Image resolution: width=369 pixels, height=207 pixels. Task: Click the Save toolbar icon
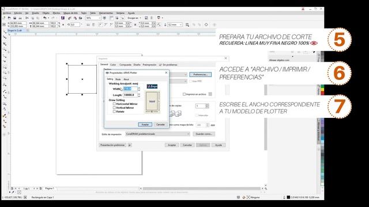[x=14, y=18]
